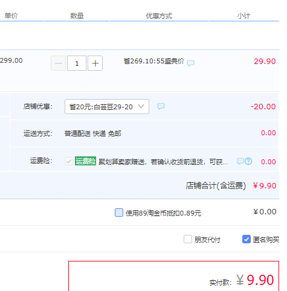Click the truncated 聚划算卖家赠送 insurance description
Viewport: 287px width, 291px height.
(163, 162)
